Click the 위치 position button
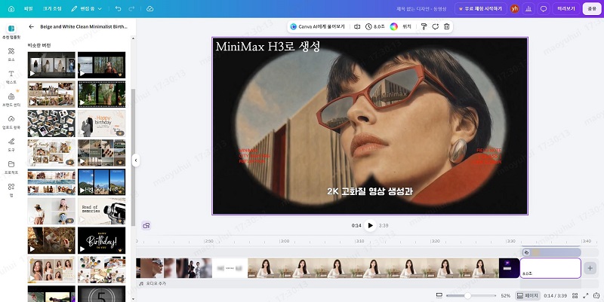604x302 pixels. tap(407, 26)
